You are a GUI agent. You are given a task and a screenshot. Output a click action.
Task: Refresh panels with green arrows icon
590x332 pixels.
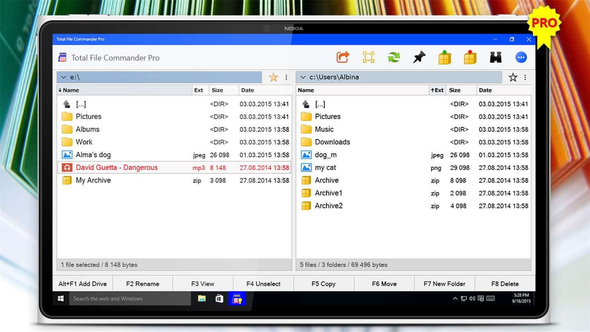coord(394,57)
